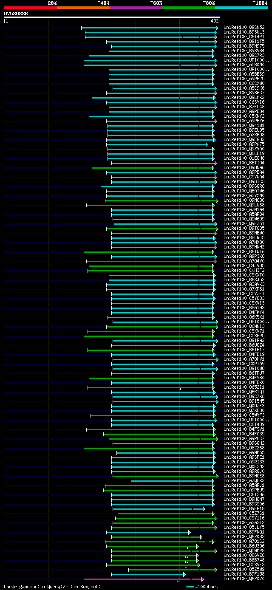
Task: Select label UniRef100_B9T6B5
Action: [x=244, y=228]
